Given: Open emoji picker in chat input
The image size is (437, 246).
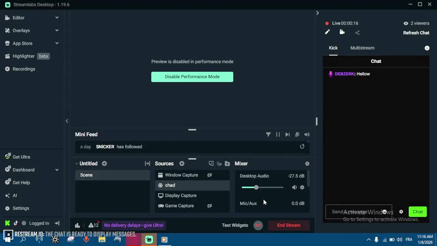Looking at the screenshot, I should point(384,212).
